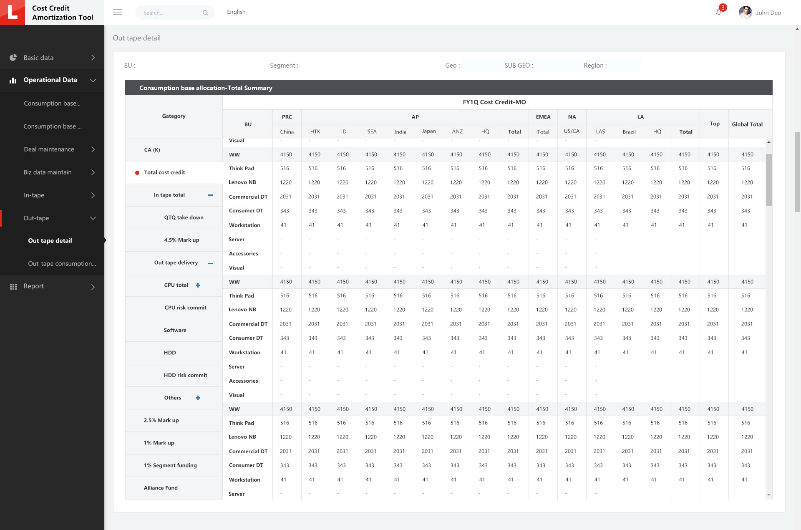Expand the In-tape submenu arrow
801x530 pixels.
pyautogui.click(x=93, y=195)
